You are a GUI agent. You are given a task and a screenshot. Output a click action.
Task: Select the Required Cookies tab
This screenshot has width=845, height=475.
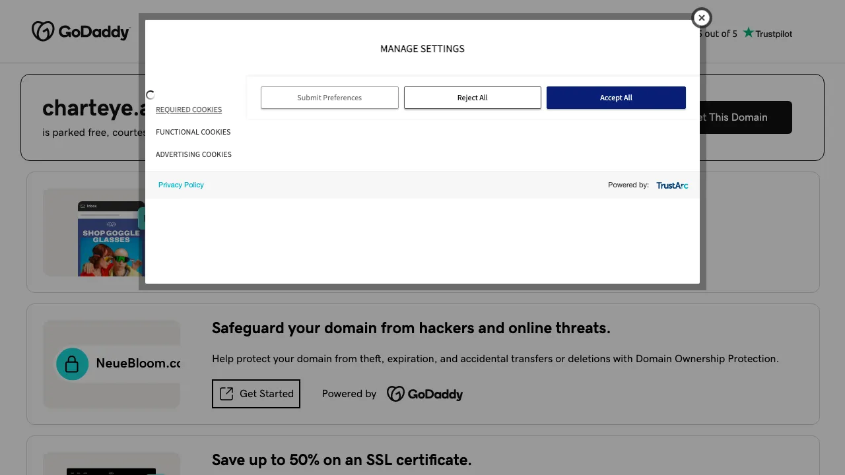[x=189, y=110]
